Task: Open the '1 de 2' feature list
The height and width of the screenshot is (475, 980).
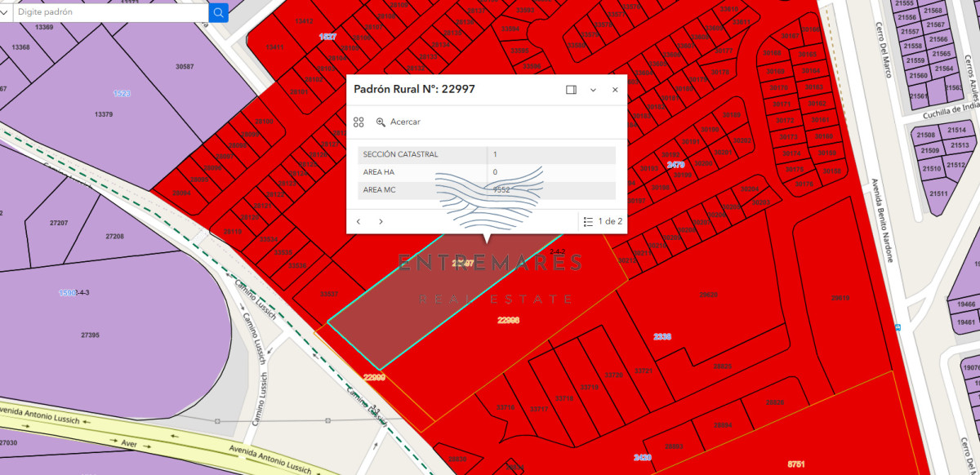Action: pyautogui.click(x=603, y=221)
